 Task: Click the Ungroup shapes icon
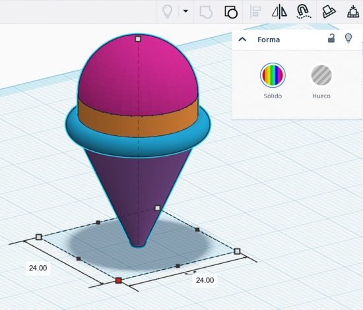point(231,12)
